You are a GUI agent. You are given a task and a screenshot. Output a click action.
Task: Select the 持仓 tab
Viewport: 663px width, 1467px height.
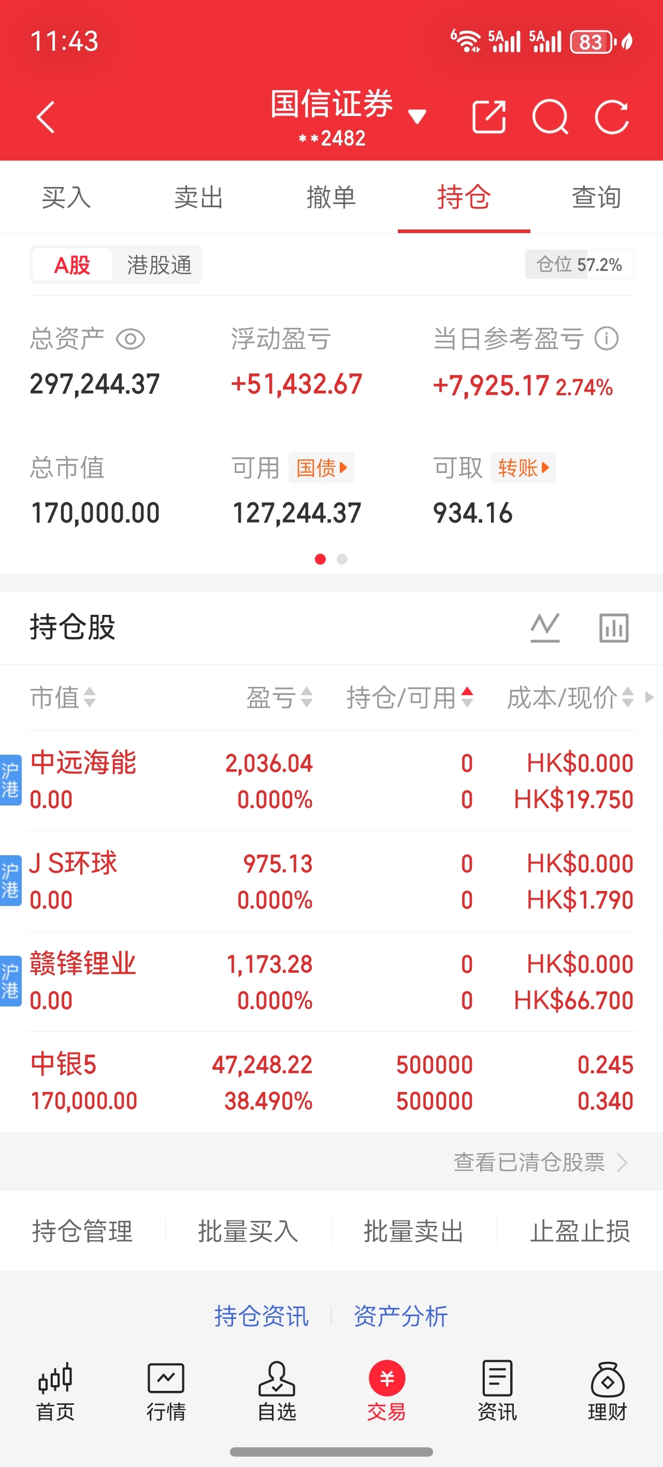464,197
